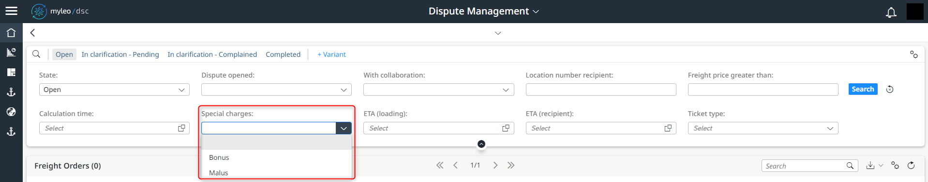Screen dimensions: 928x182
Task: Click the 'Freight Orders (0)' heading
Action: click(68, 166)
